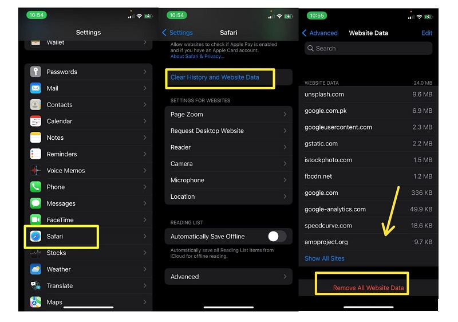The height and width of the screenshot is (322, 458).
Task: Tap the Voice Memos waveform icon
Action: coord(35,170)
